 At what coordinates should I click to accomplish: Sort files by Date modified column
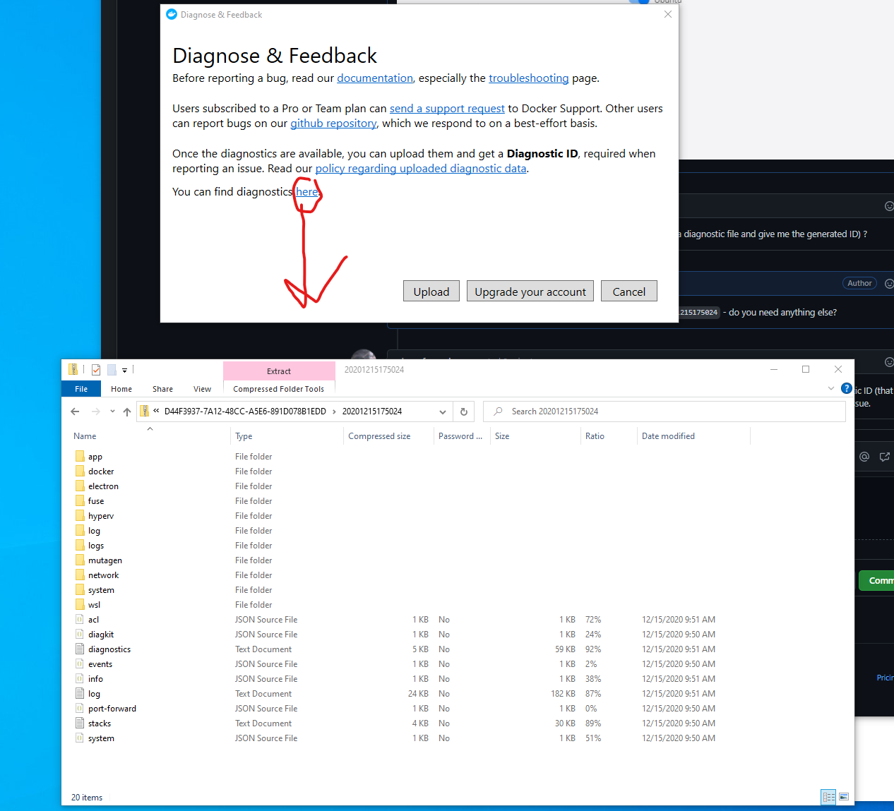click(668, 435)
